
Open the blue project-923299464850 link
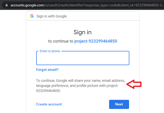[95, 41]
